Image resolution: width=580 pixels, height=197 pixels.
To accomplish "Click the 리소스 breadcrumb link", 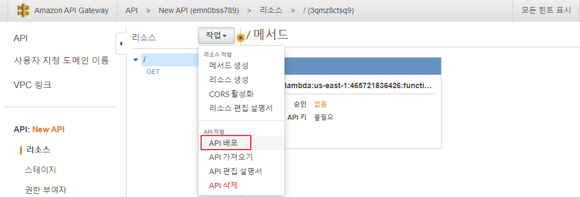I will [271, 10].
